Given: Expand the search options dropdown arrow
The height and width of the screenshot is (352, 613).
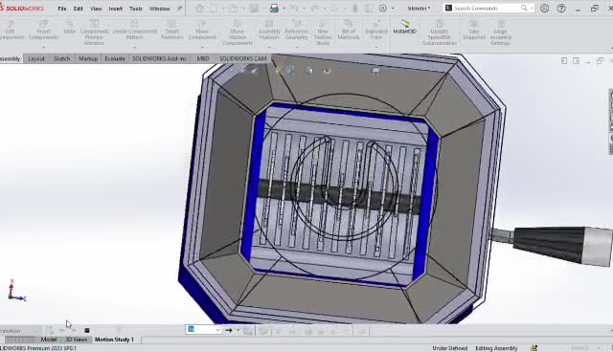Looking at the screenshot, I should (x=533, y=9).
